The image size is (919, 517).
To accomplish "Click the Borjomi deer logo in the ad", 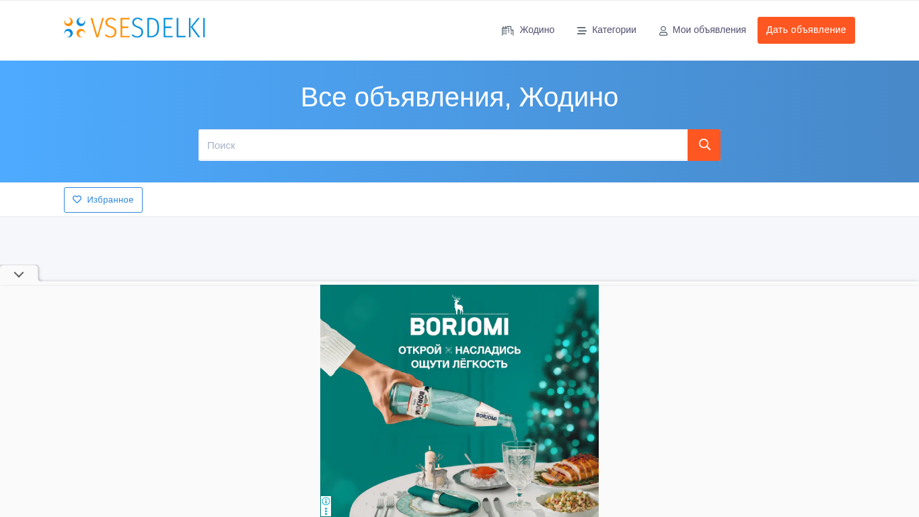I will point(459,305).
